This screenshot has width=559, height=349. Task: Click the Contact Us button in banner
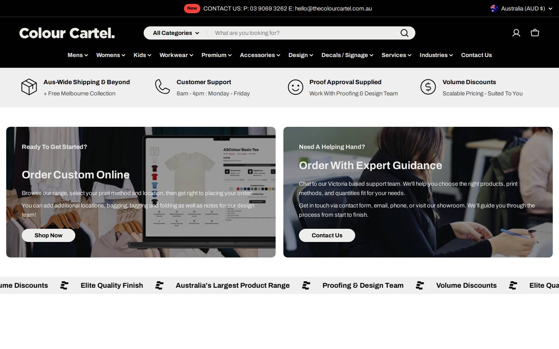(327, 235)
